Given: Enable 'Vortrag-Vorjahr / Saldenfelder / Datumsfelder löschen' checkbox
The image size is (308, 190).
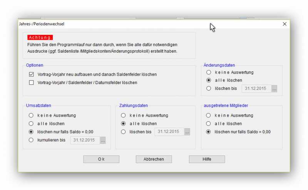Looking at the screenshot, I should (32, 83).
